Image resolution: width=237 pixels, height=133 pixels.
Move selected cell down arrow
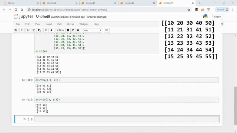(x=51, y=30)
